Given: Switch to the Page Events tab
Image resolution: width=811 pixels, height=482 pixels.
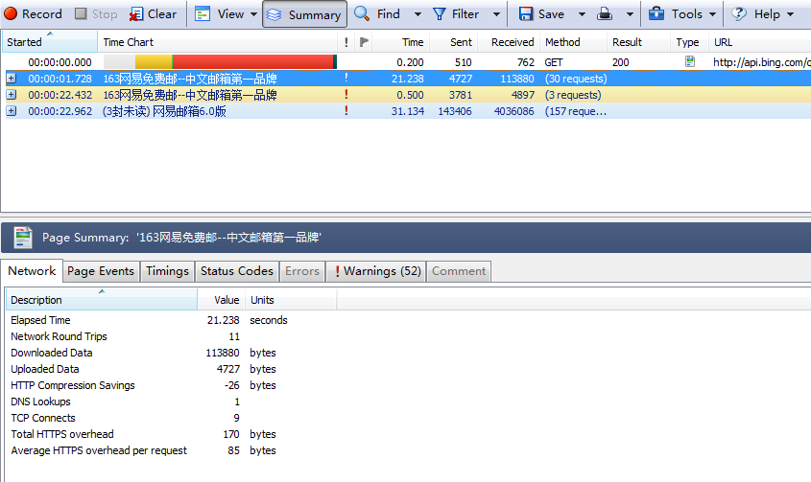Looking at the screenshot, I should pyautogui.click(x=101, y=271).
